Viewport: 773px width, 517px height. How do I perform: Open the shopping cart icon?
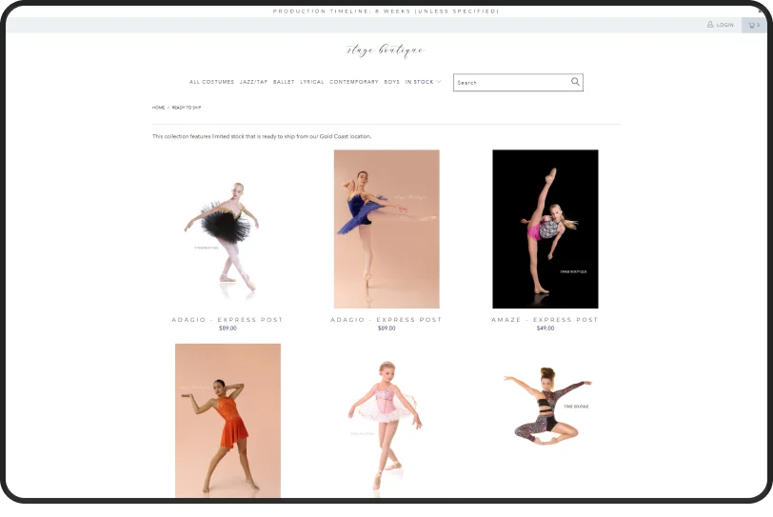[x=752, y=25]
